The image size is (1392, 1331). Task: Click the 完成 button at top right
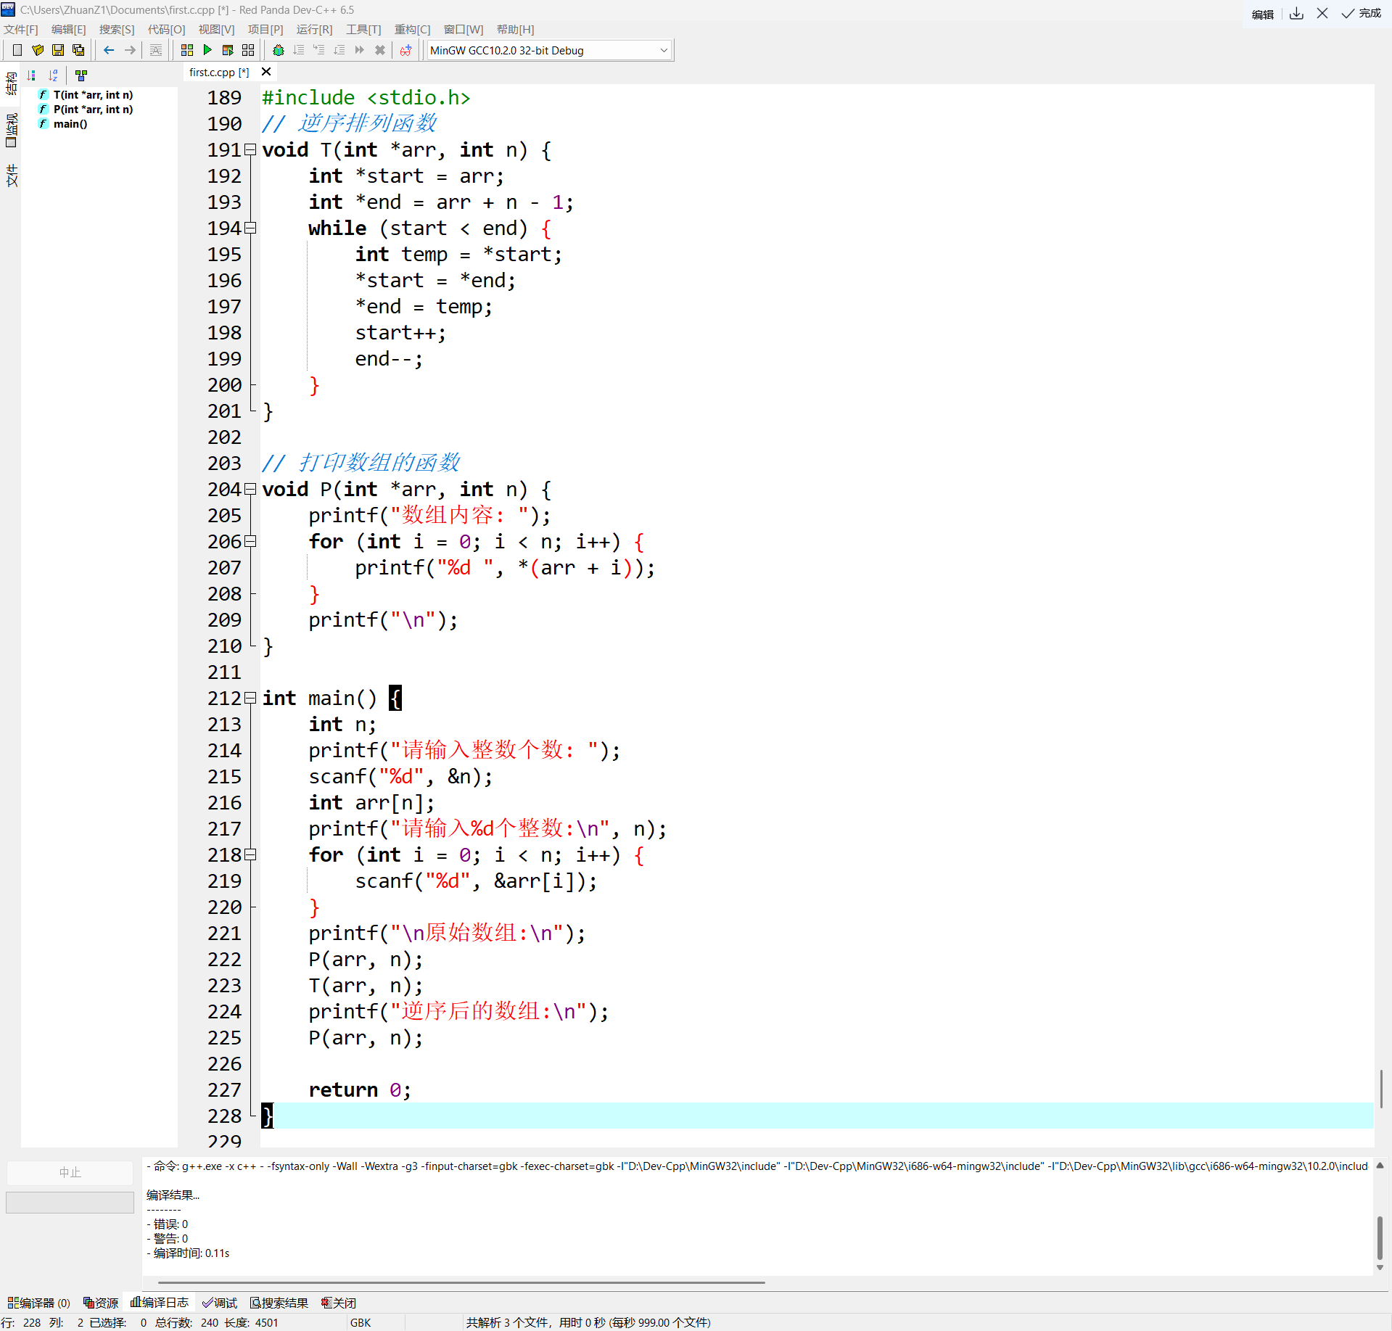point(1362,13)
